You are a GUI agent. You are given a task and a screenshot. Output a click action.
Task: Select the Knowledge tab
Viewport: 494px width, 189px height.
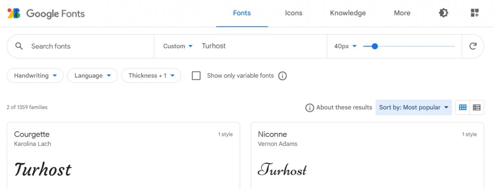coord(348,13)
